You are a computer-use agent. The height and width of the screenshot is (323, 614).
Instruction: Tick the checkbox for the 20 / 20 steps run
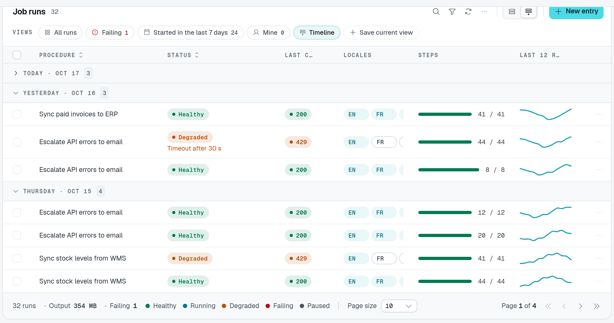point(17,235)
